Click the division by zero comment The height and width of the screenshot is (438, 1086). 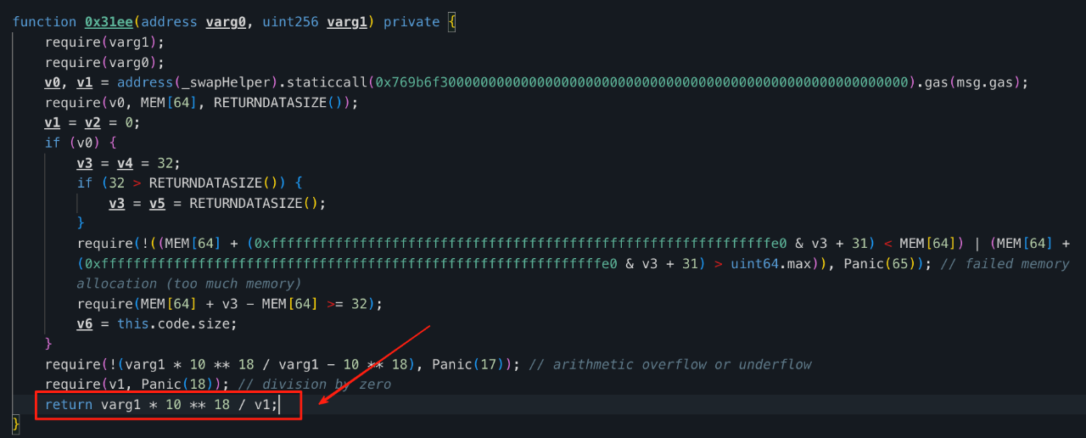(x=314, y=385)
